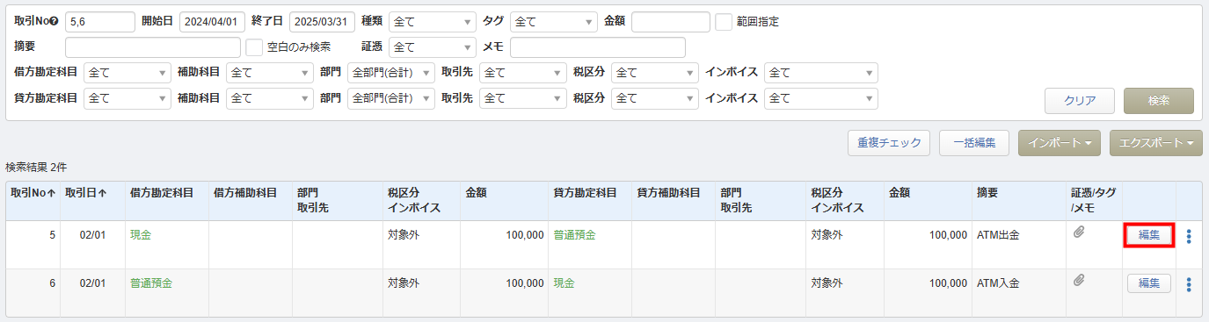Click 普通預金 link in row 5 credit
Image resolution: width=1209 pixels, height=322 pixels.
click(x=575, y=235)
